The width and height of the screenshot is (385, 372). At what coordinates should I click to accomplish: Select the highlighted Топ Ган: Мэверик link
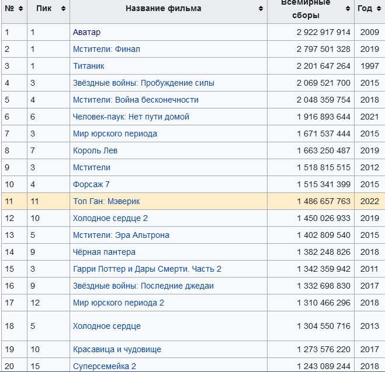106,201
